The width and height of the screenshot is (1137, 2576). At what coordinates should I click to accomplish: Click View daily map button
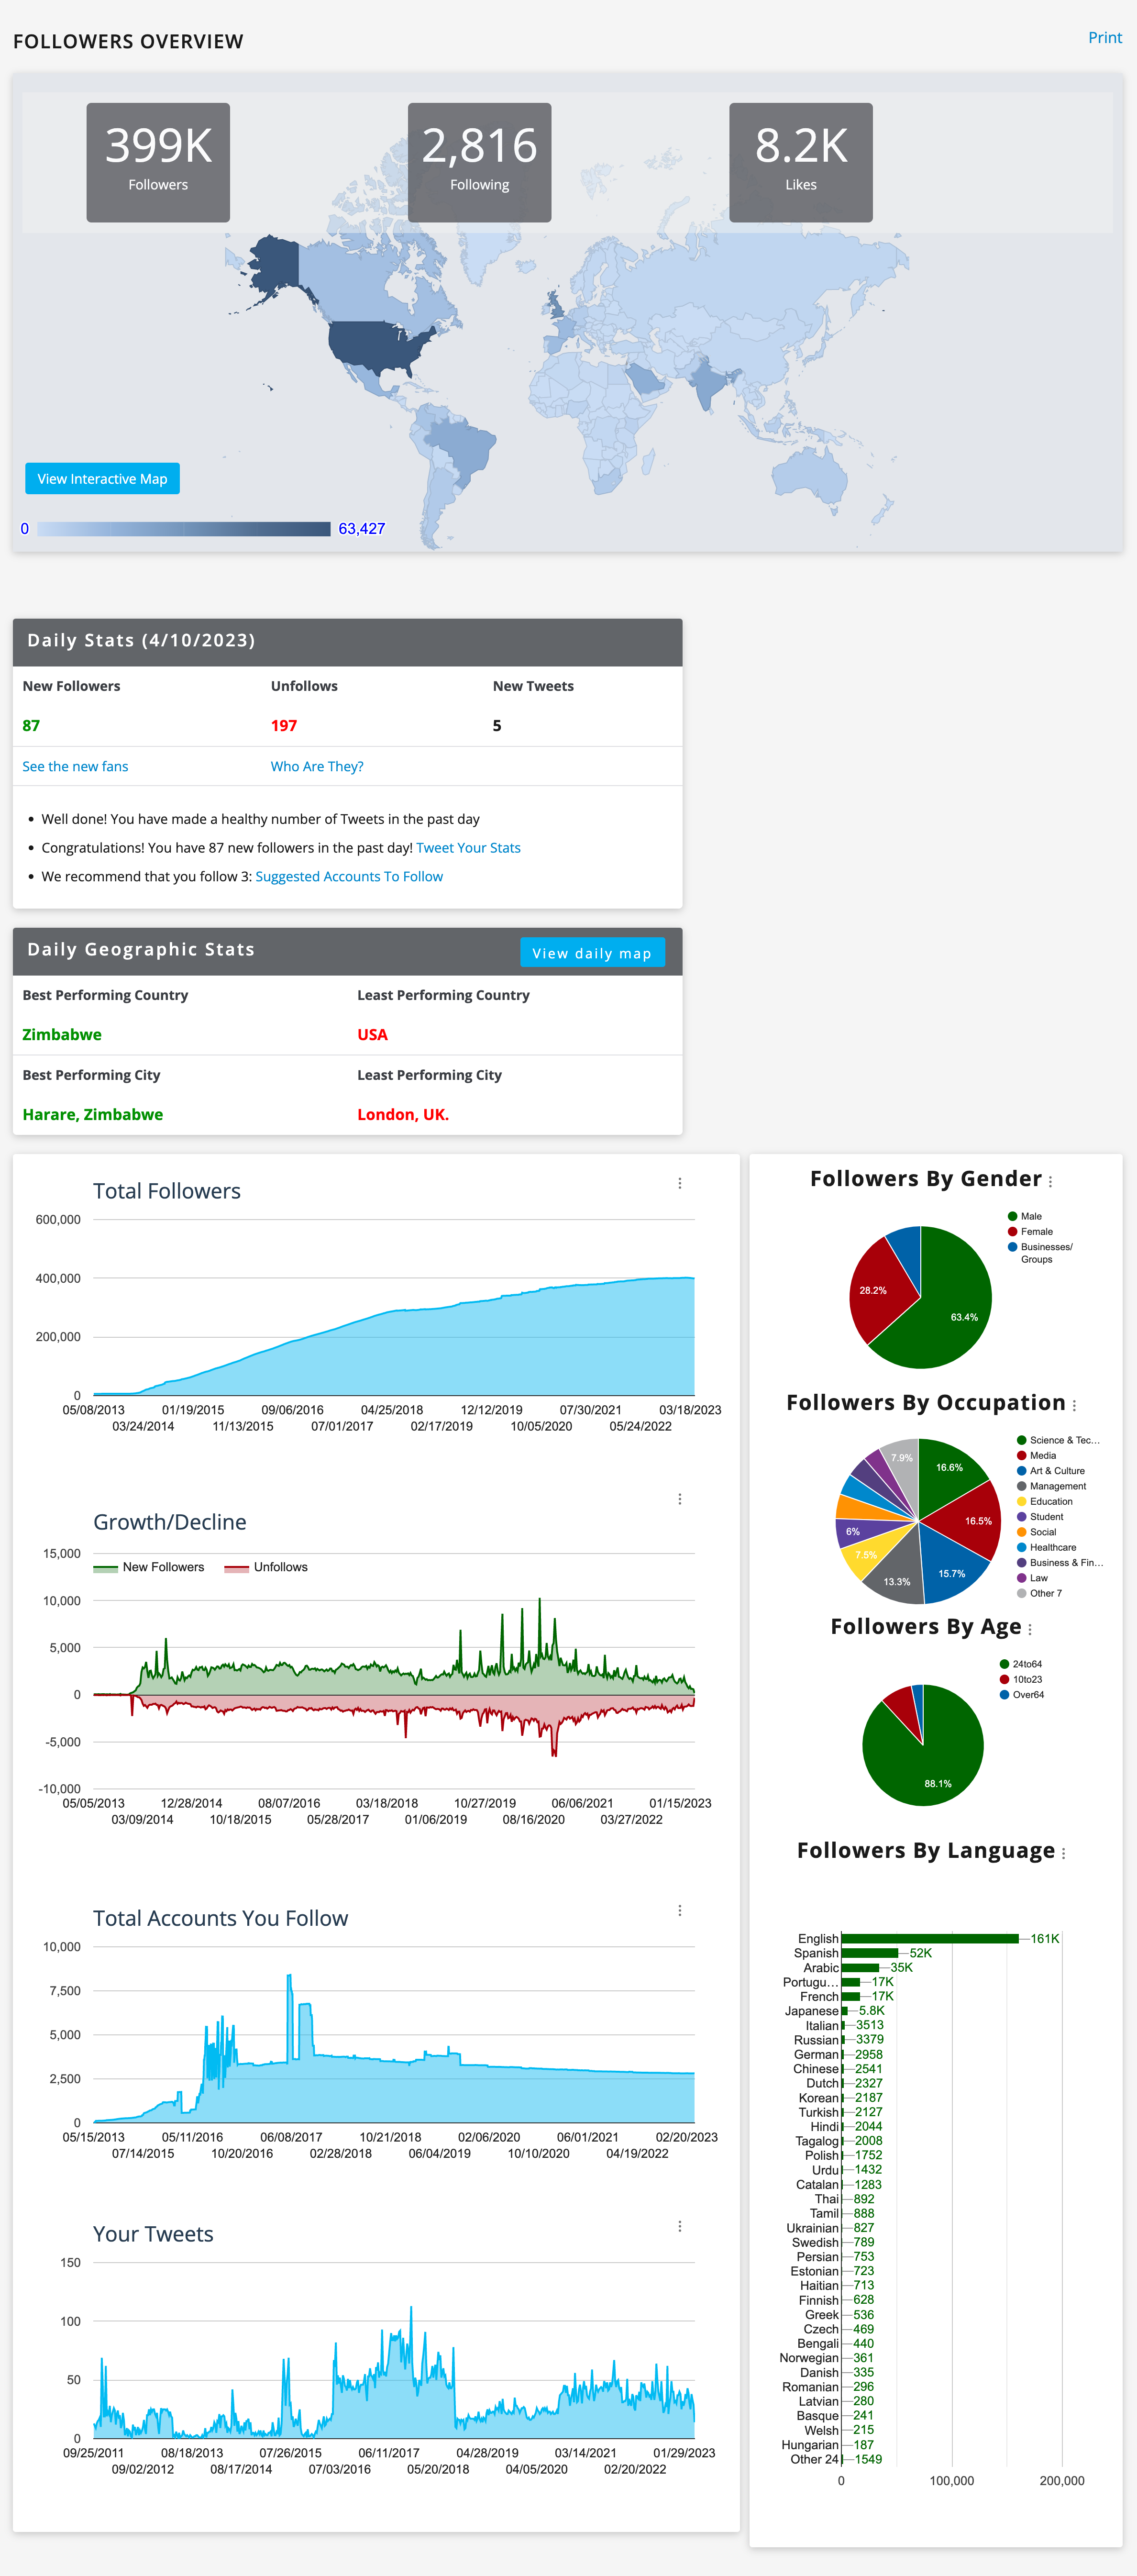click(x=592, y=953)
